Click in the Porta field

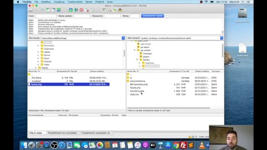[135, 16]
